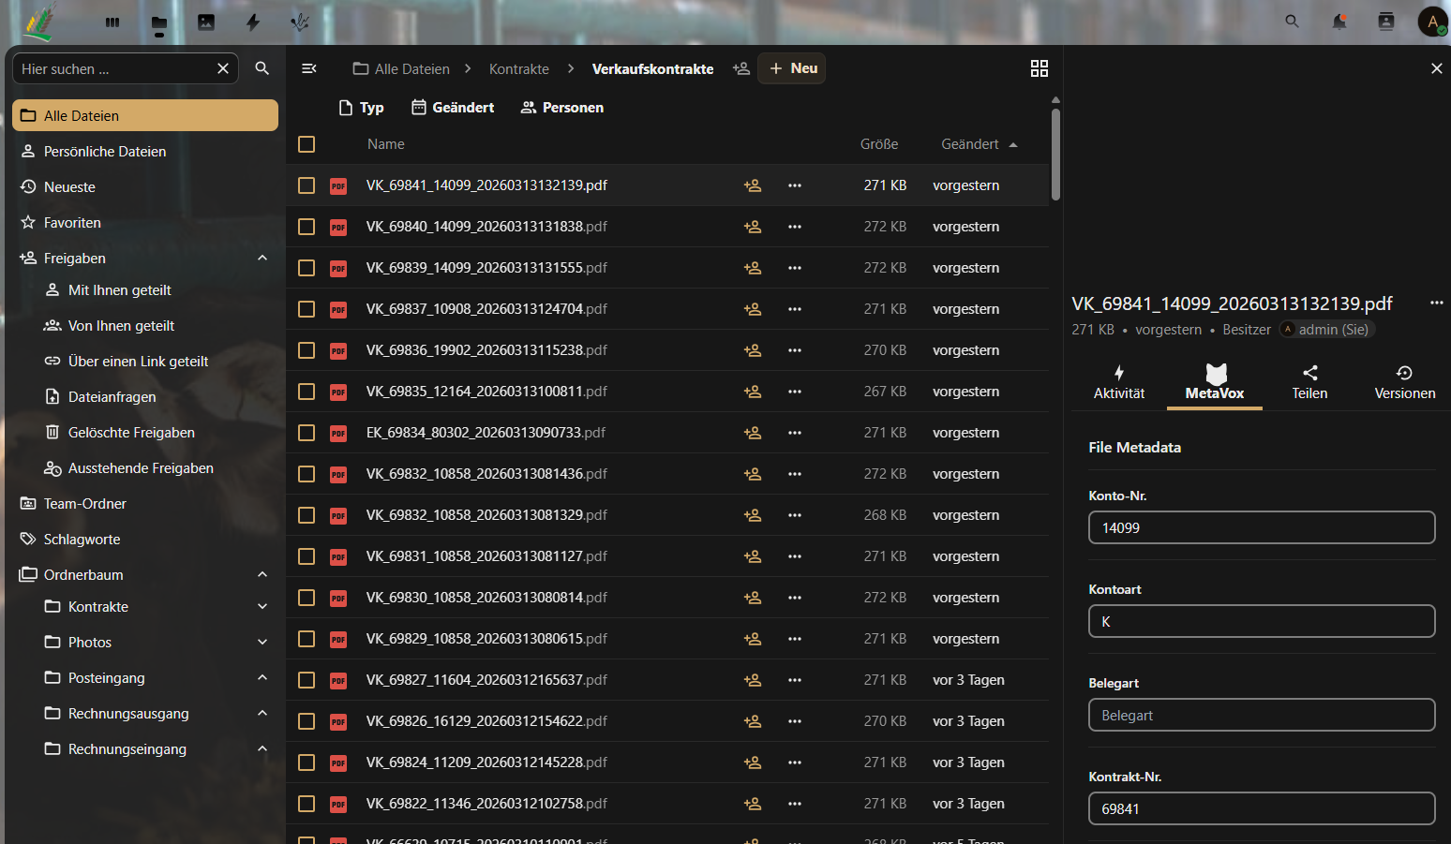Click into the Belegart input field
Image resolution: width=1451 pixels, height=844 pixels.
pyautogui.click(x=1261, y=715)
